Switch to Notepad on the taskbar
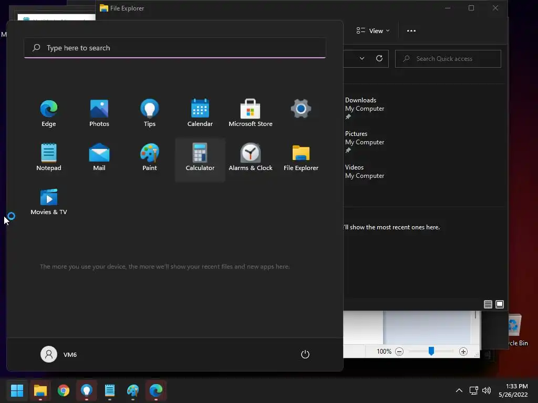Screen dimensions: 538x403 (x=110, y=390)
